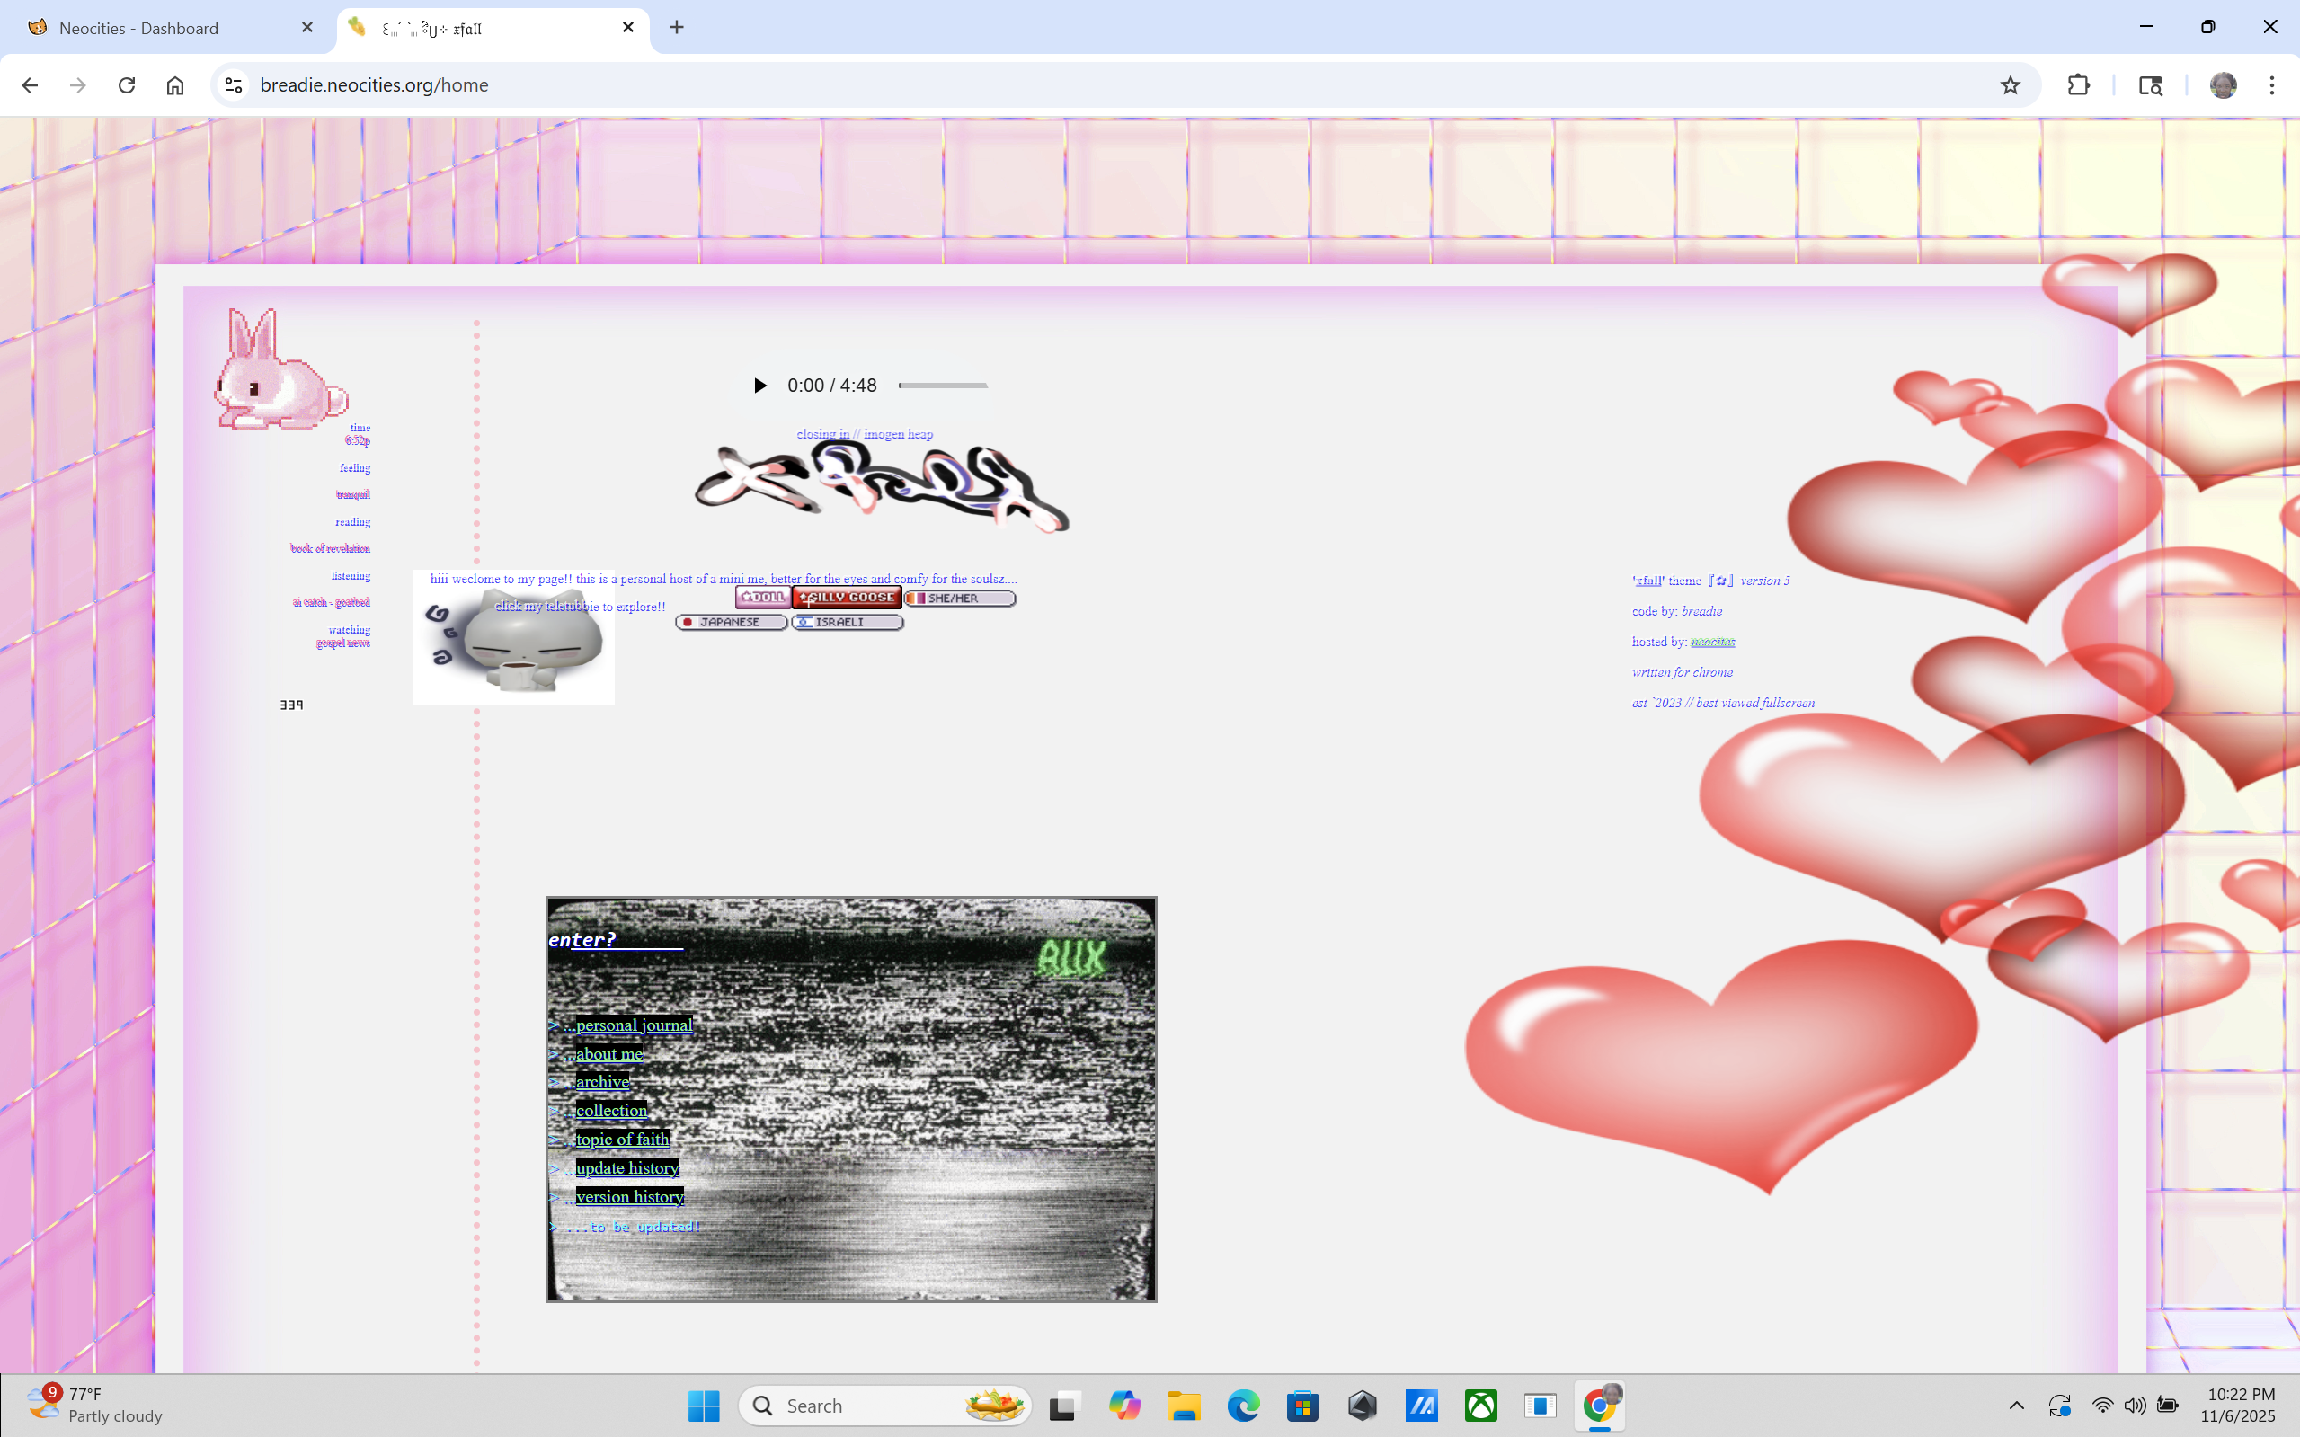Viewport: 2300px width, 1437px height.
Task: Open the Chrome extensions puzzle icon
Action: [x=2078, y=85]
